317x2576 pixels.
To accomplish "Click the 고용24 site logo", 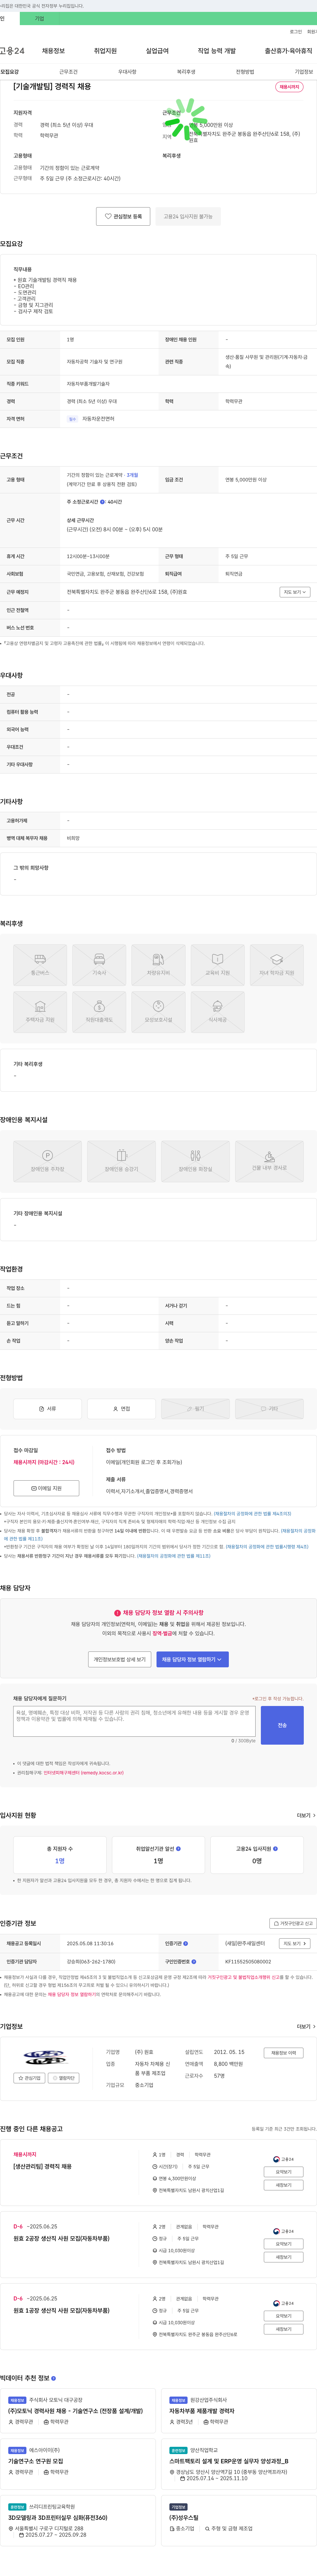I will 12,51.
